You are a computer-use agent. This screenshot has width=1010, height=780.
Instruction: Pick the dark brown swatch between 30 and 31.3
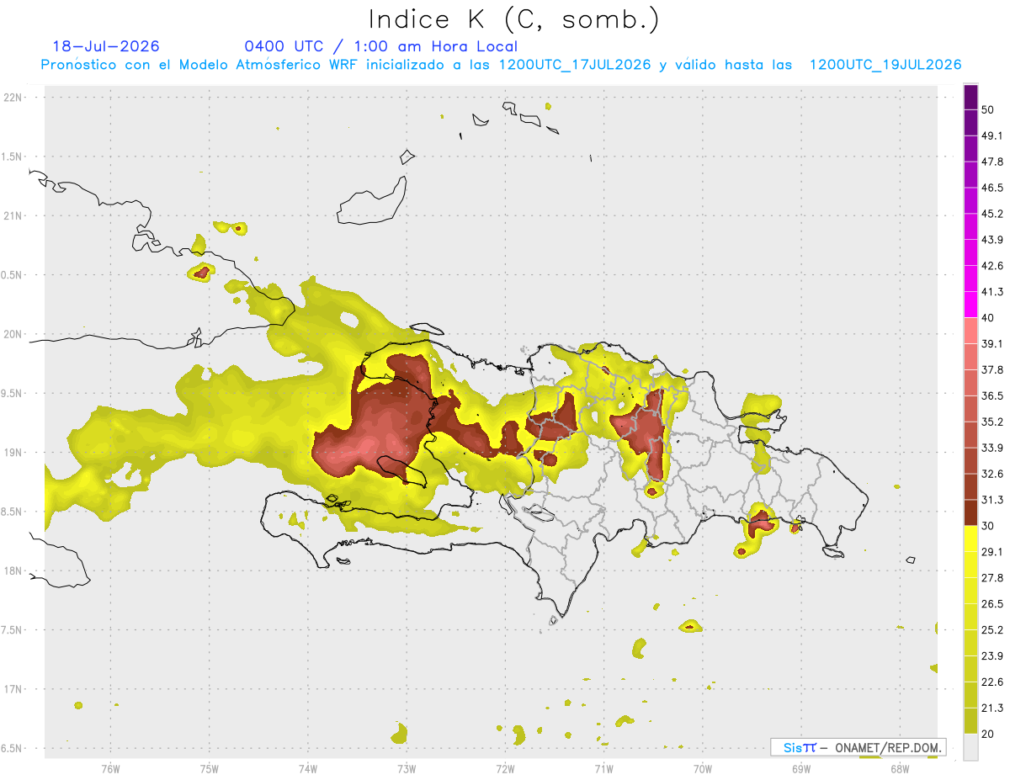point(970,512)
